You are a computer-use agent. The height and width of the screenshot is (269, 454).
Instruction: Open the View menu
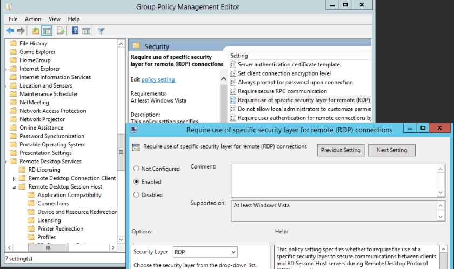coord(55,19)
